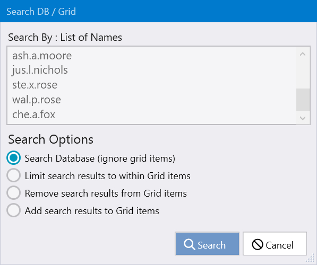Screen dimensions: 317x265
Task: Click the jus.l.nichols line in the list
Action: pyautogui.click(x=40, y=70)
